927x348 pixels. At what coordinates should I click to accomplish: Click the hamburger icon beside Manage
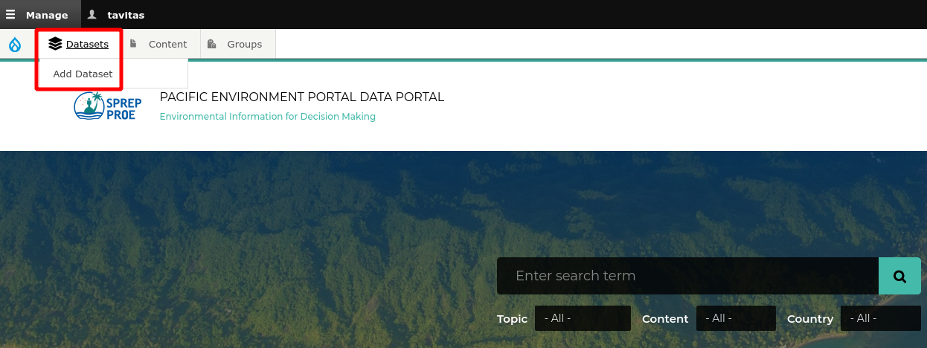(10, 14)
